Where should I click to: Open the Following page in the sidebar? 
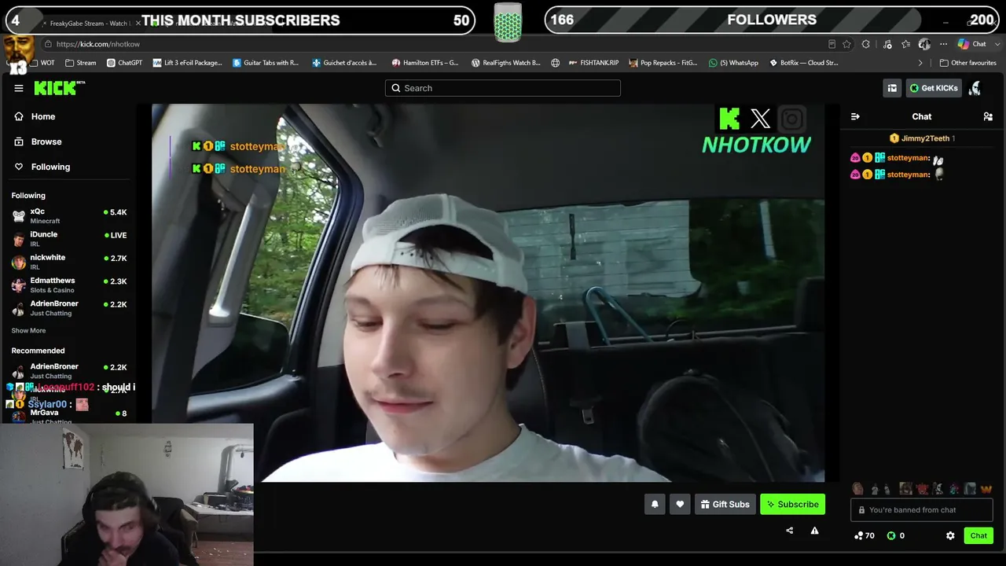50,167
